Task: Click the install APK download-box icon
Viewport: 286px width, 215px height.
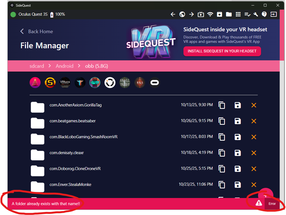Action: pos(219,14)
